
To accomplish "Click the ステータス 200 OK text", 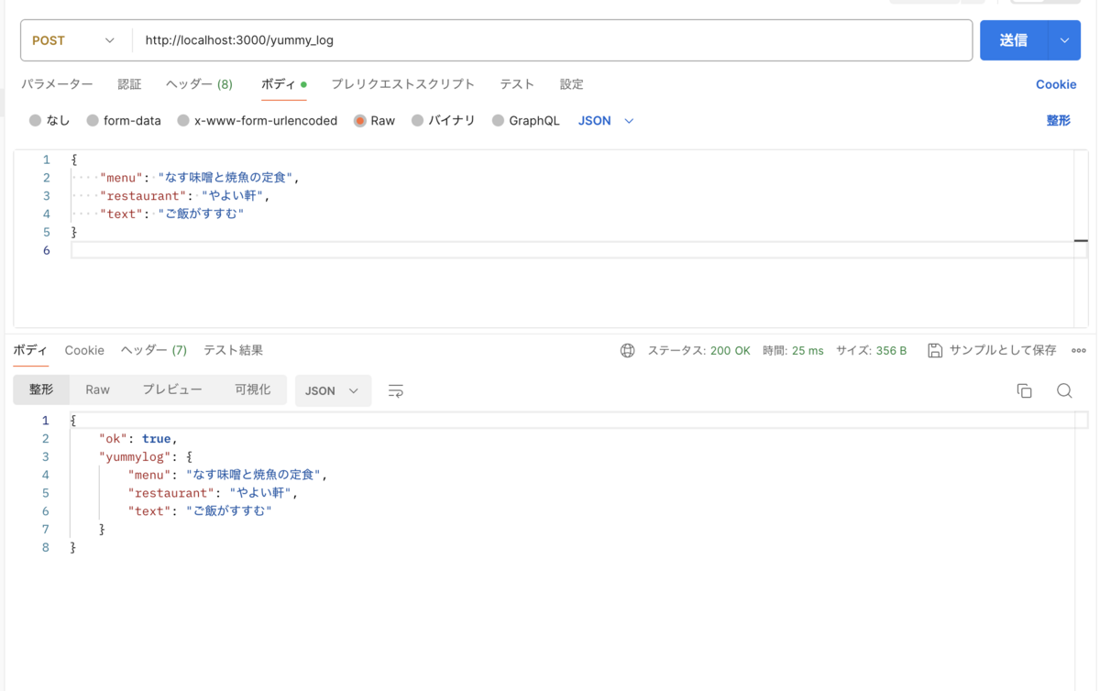I will click(x=698, y=351).
